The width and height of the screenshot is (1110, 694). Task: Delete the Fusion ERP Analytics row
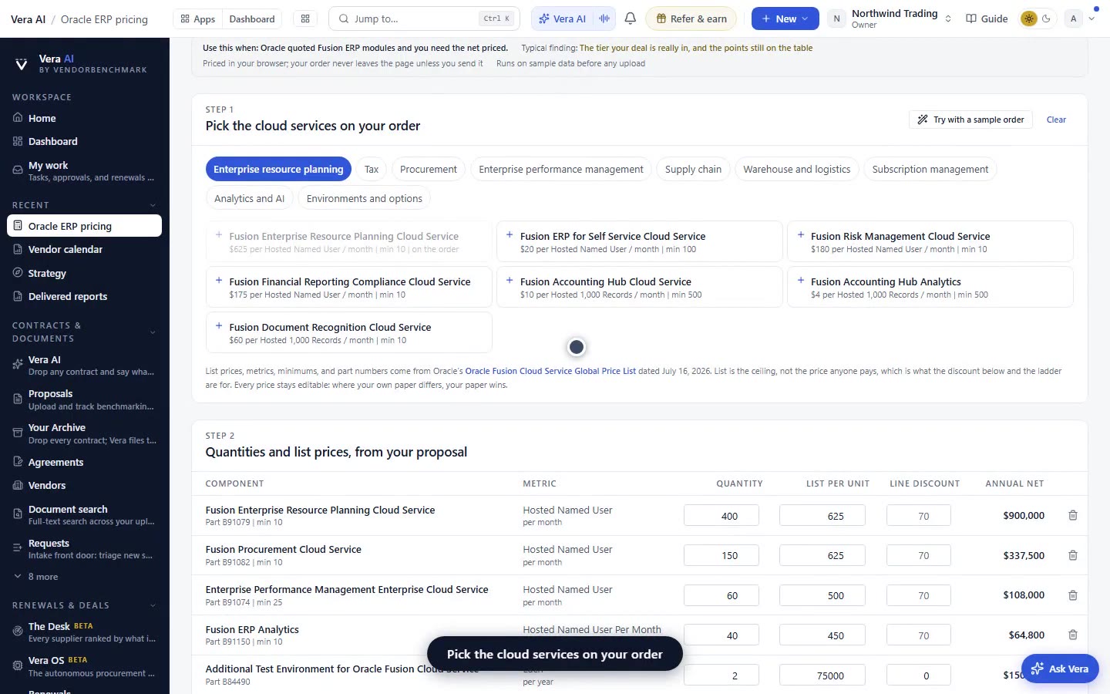pyautogui.click(x=1073, y=635)
